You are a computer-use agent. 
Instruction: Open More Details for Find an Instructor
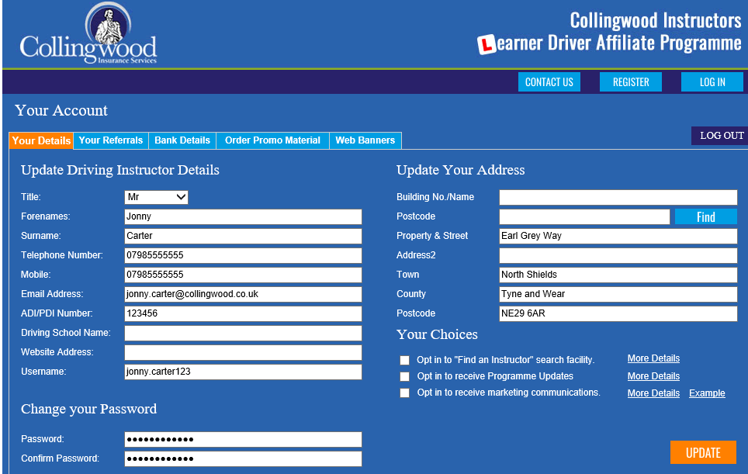(653, 358)
